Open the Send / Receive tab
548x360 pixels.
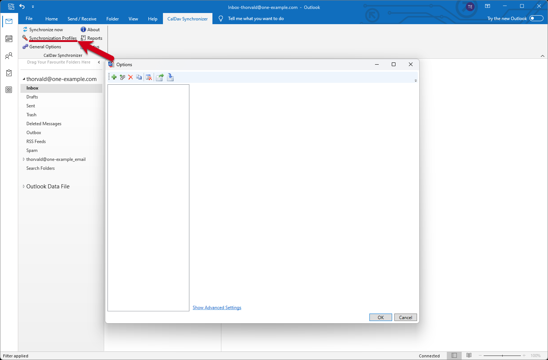tap(82, 19)
